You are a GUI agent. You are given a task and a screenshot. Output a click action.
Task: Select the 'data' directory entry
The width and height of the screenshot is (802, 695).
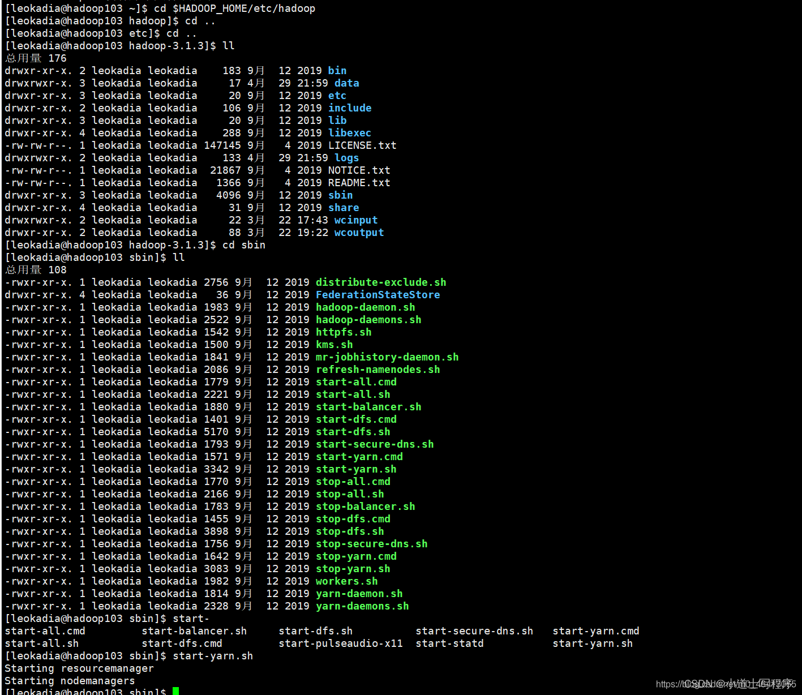pos(347,83)
